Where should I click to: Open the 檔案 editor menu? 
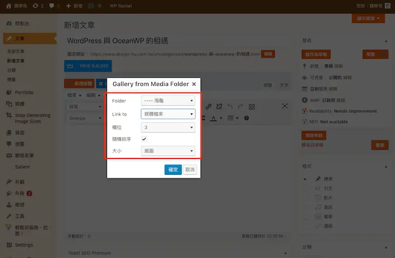coord(74,95)
